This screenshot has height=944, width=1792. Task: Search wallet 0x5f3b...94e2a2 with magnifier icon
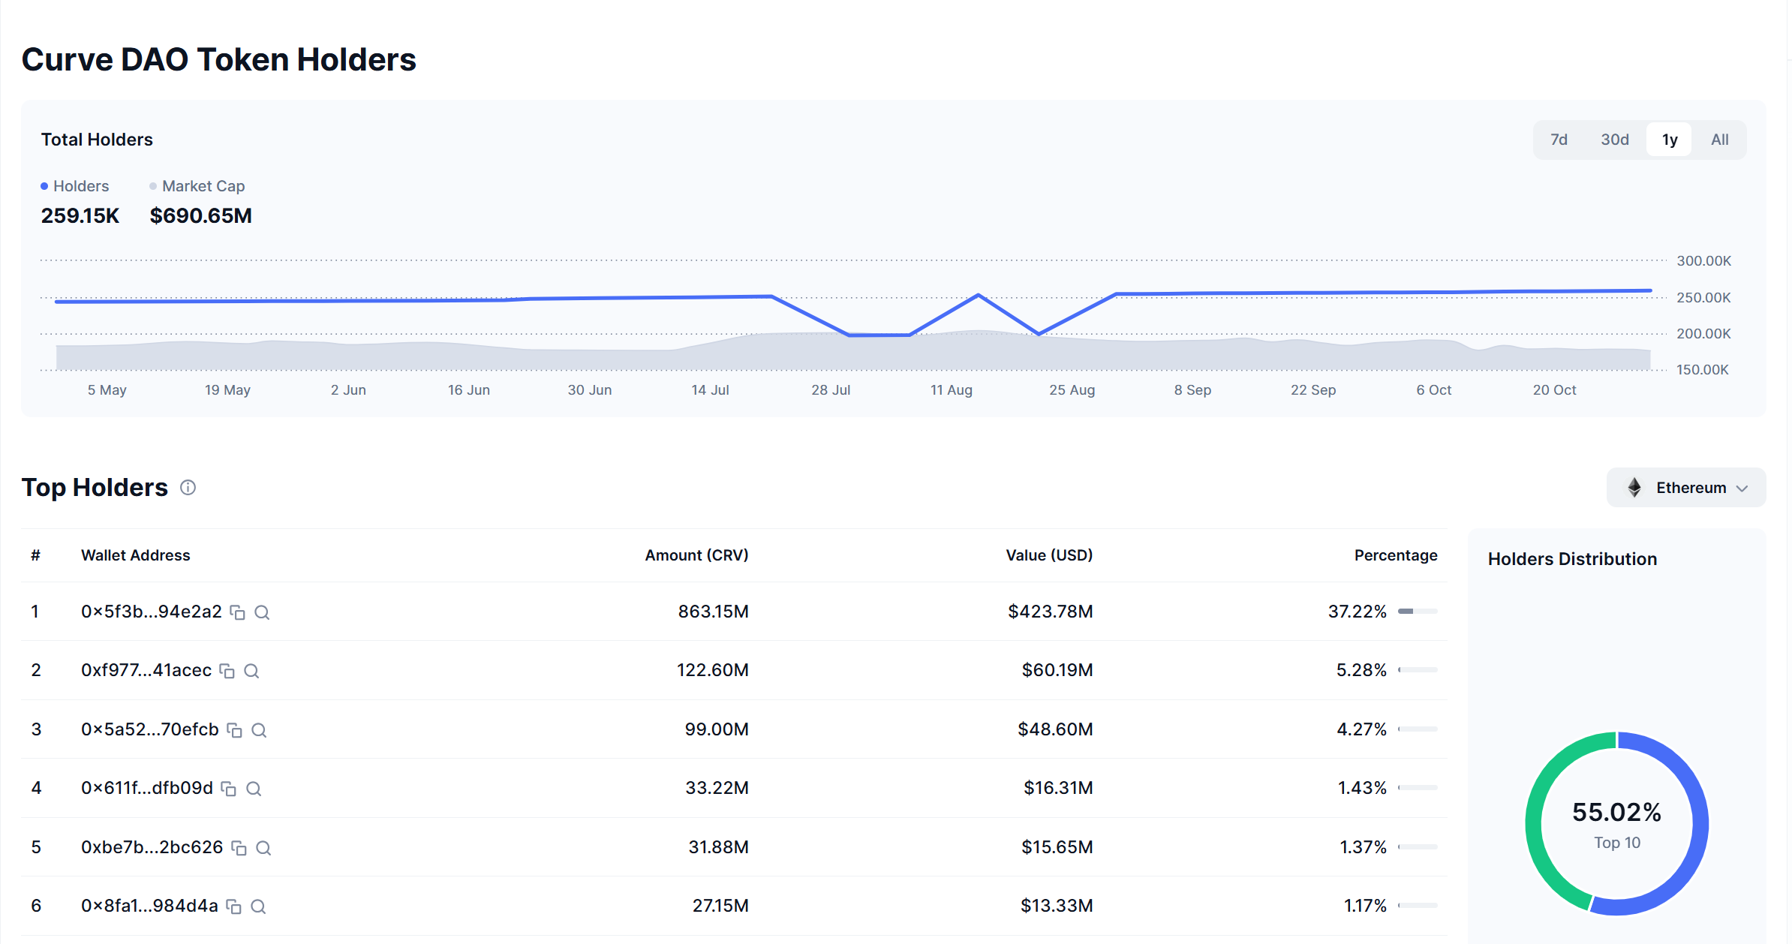(262, 612)
